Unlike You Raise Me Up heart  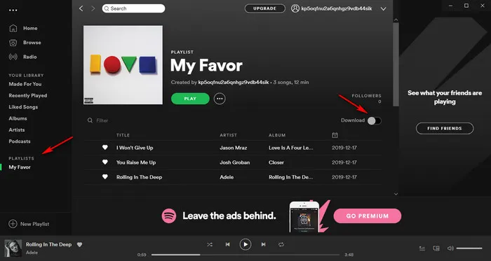(105, 162)
